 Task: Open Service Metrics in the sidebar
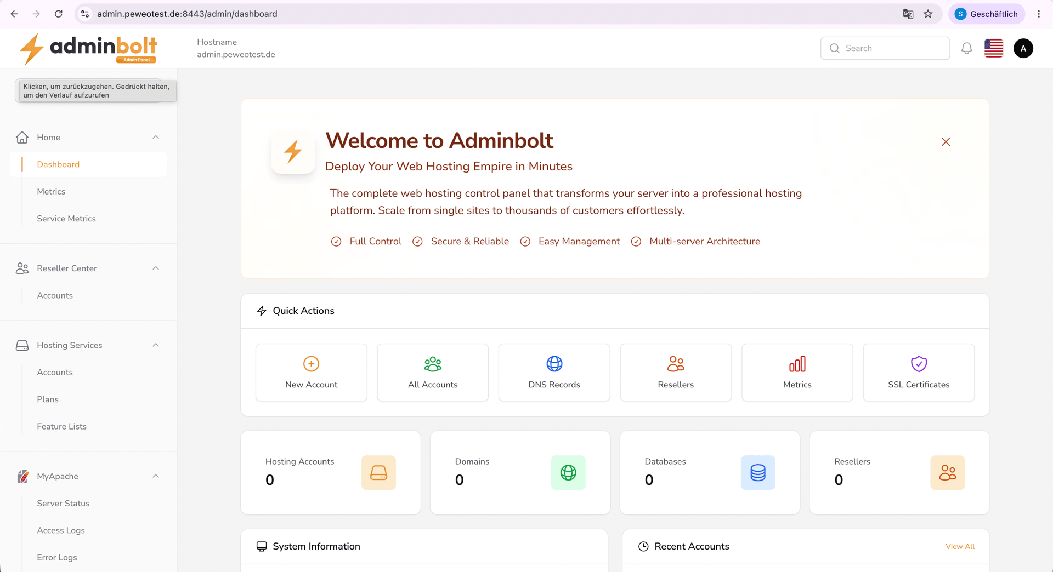click(66, 219)
